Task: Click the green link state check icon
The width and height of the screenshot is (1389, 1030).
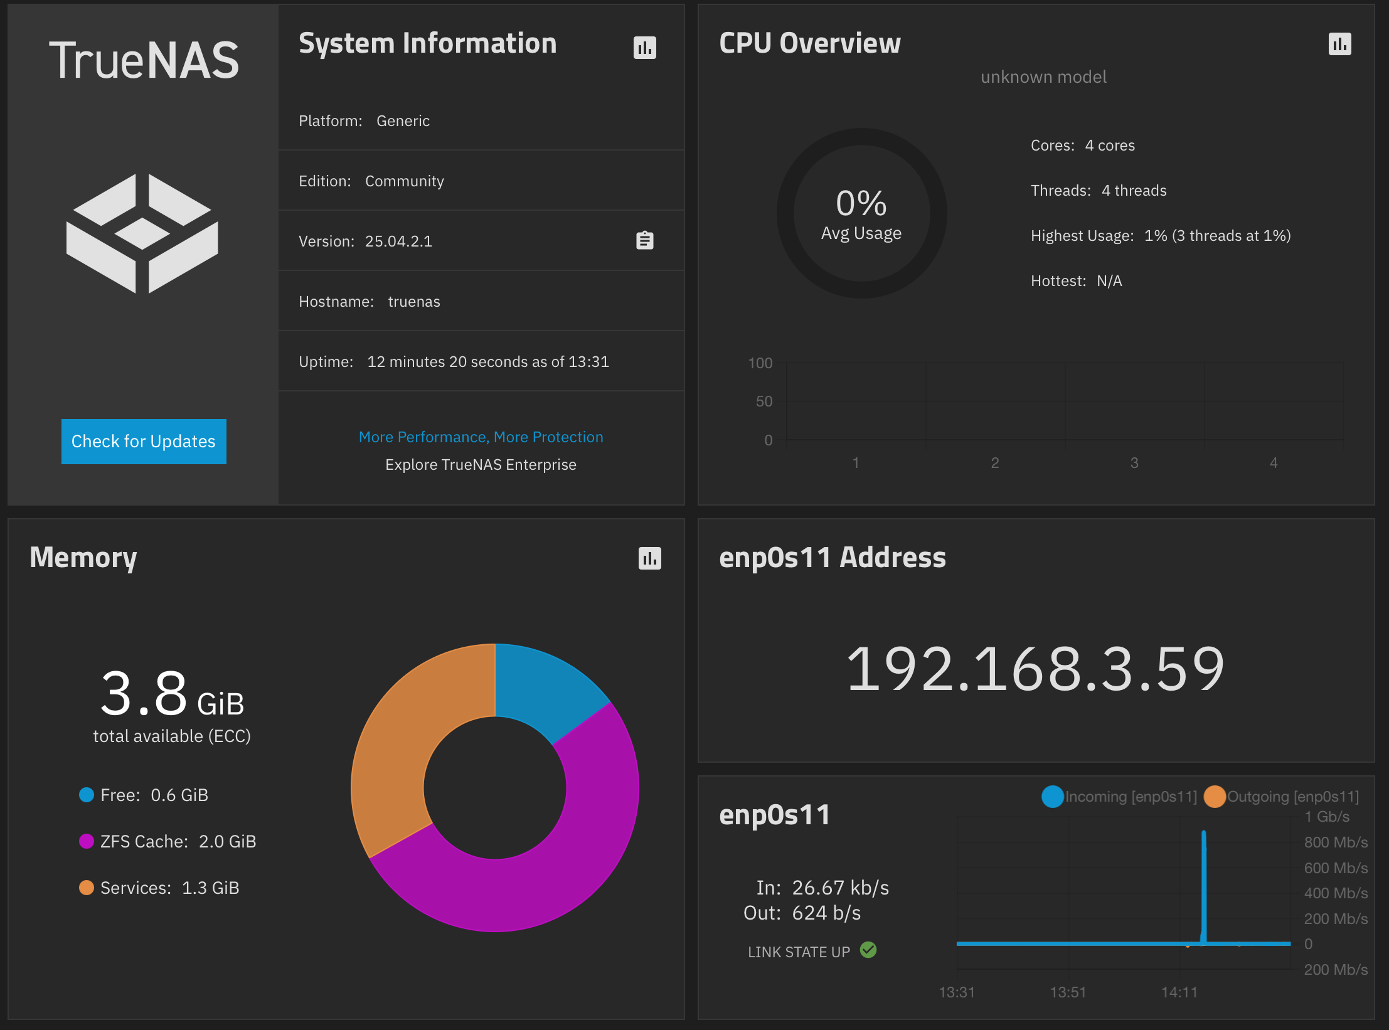Action: 868,950
